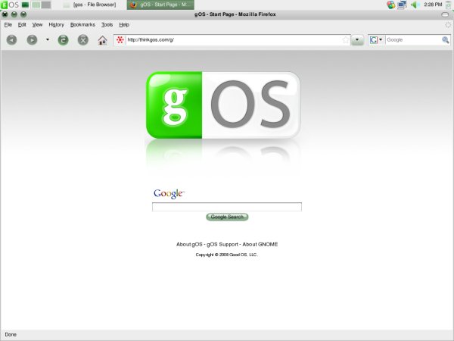Click the large gOS logo image
This screenshot has height=341, width=454.
coord(223,105)
